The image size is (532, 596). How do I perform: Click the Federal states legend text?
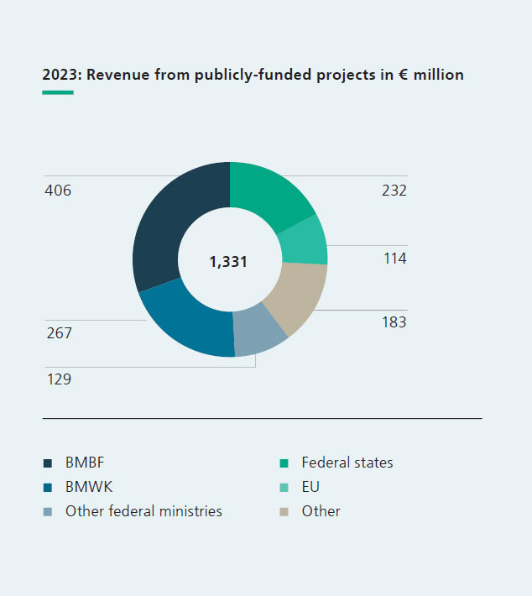click(347, 463)
